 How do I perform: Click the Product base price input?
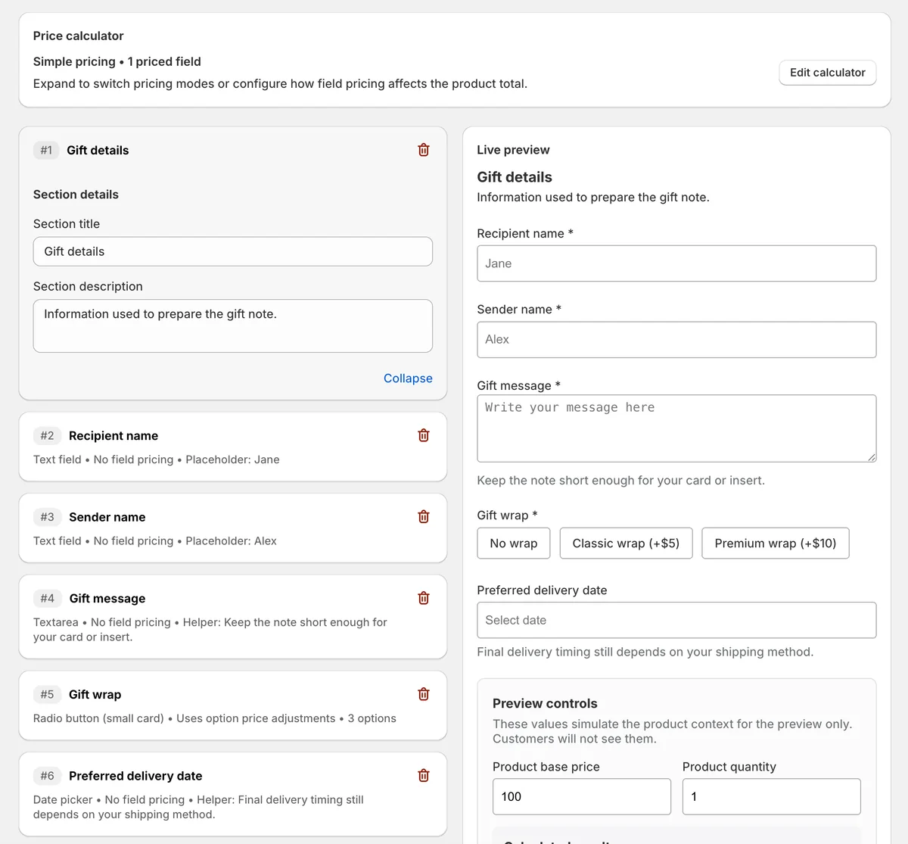pyautogui.click(x=582, y=796)
